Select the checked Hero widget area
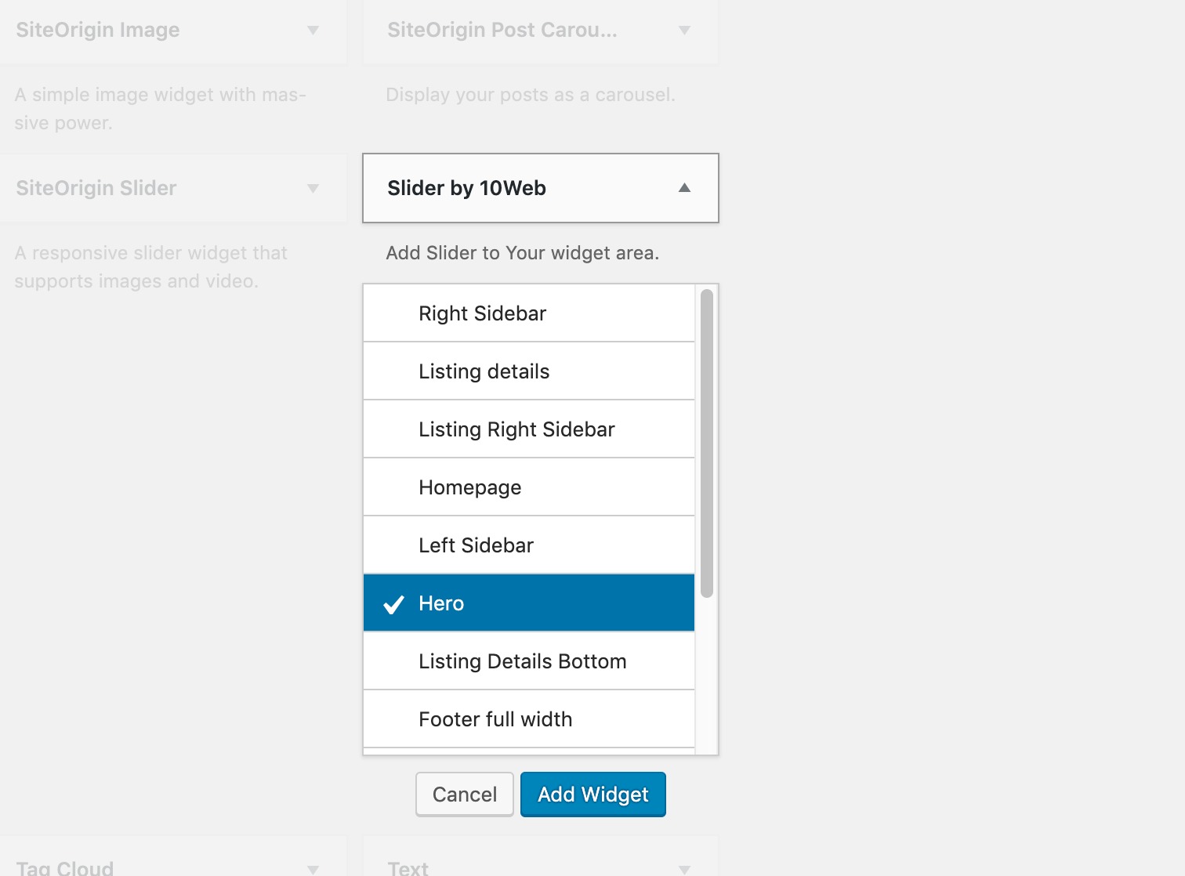The width and height of the screenshot is (1185, 876). [x=529, y=603]
